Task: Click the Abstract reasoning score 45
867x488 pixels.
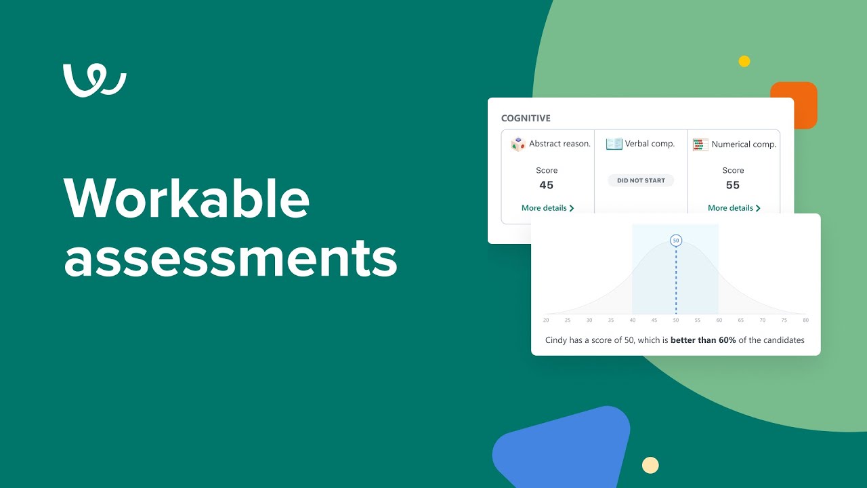Action: pyautogui.click(x=546, y=185)
